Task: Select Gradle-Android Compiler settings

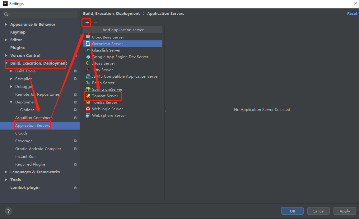Action: (38, 148)
